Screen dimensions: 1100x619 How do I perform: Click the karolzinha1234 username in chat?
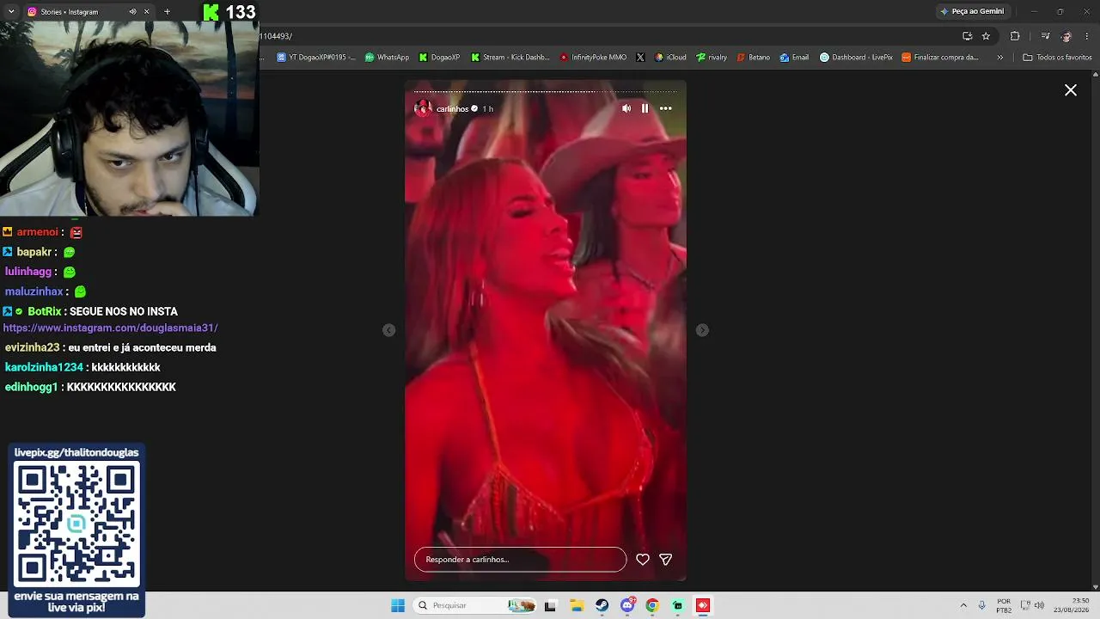coord(44,367)
